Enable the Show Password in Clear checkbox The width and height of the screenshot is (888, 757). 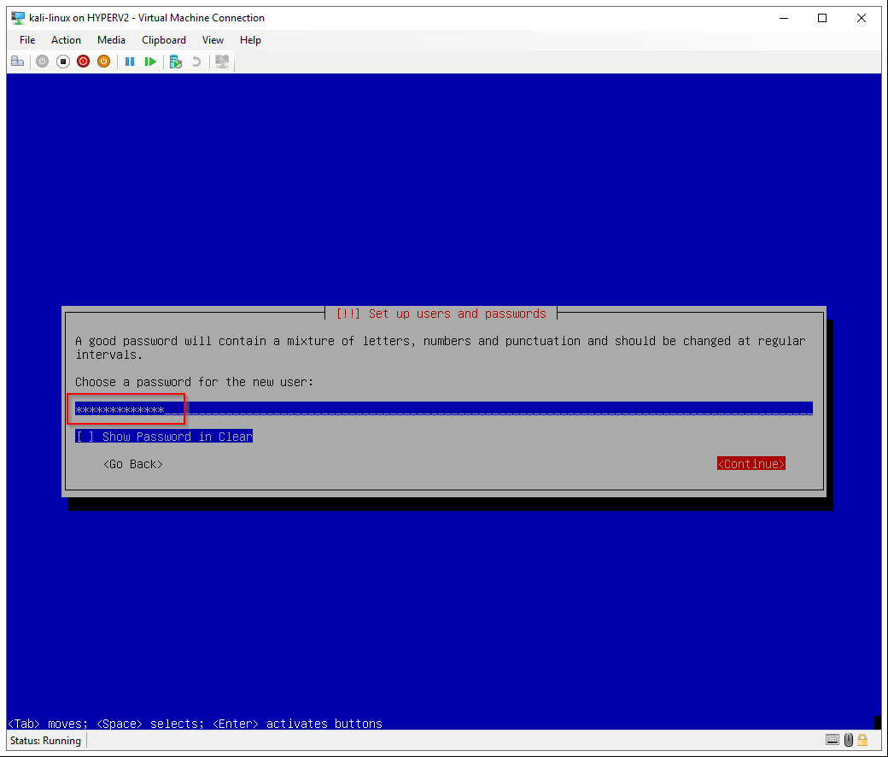coord(85,437)
